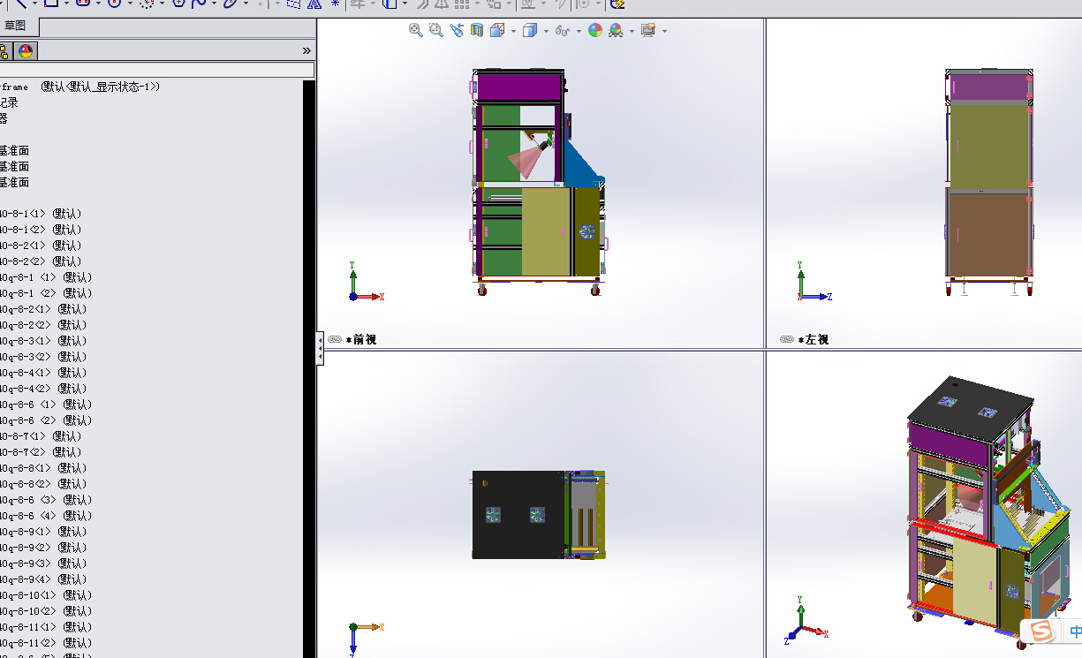Click the Apply Scene icon
The width and height of the screenshot is (1082, 658).
616,30
